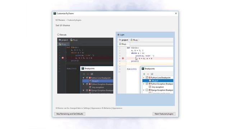Toggle Python Line Breakpoint checkbox in Darcula preview
The width and height of the screenshot is (230, 129).
click(87, 78)
